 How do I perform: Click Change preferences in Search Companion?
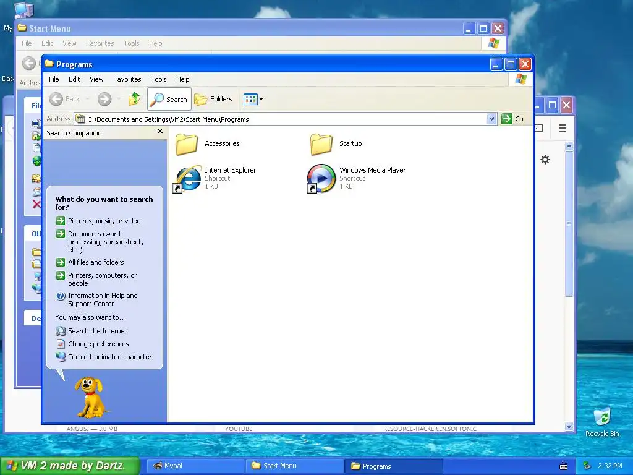coord(98,344)
